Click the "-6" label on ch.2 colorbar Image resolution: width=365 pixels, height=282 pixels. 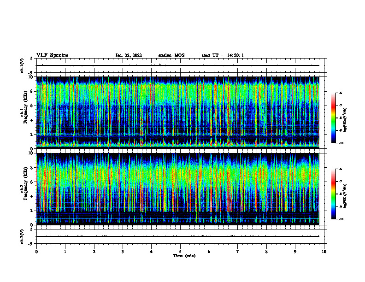pos(340,169)
